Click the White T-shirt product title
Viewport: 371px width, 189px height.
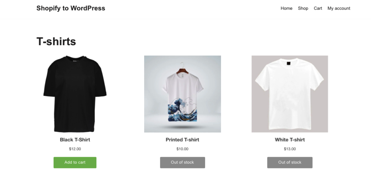point(289,140)
